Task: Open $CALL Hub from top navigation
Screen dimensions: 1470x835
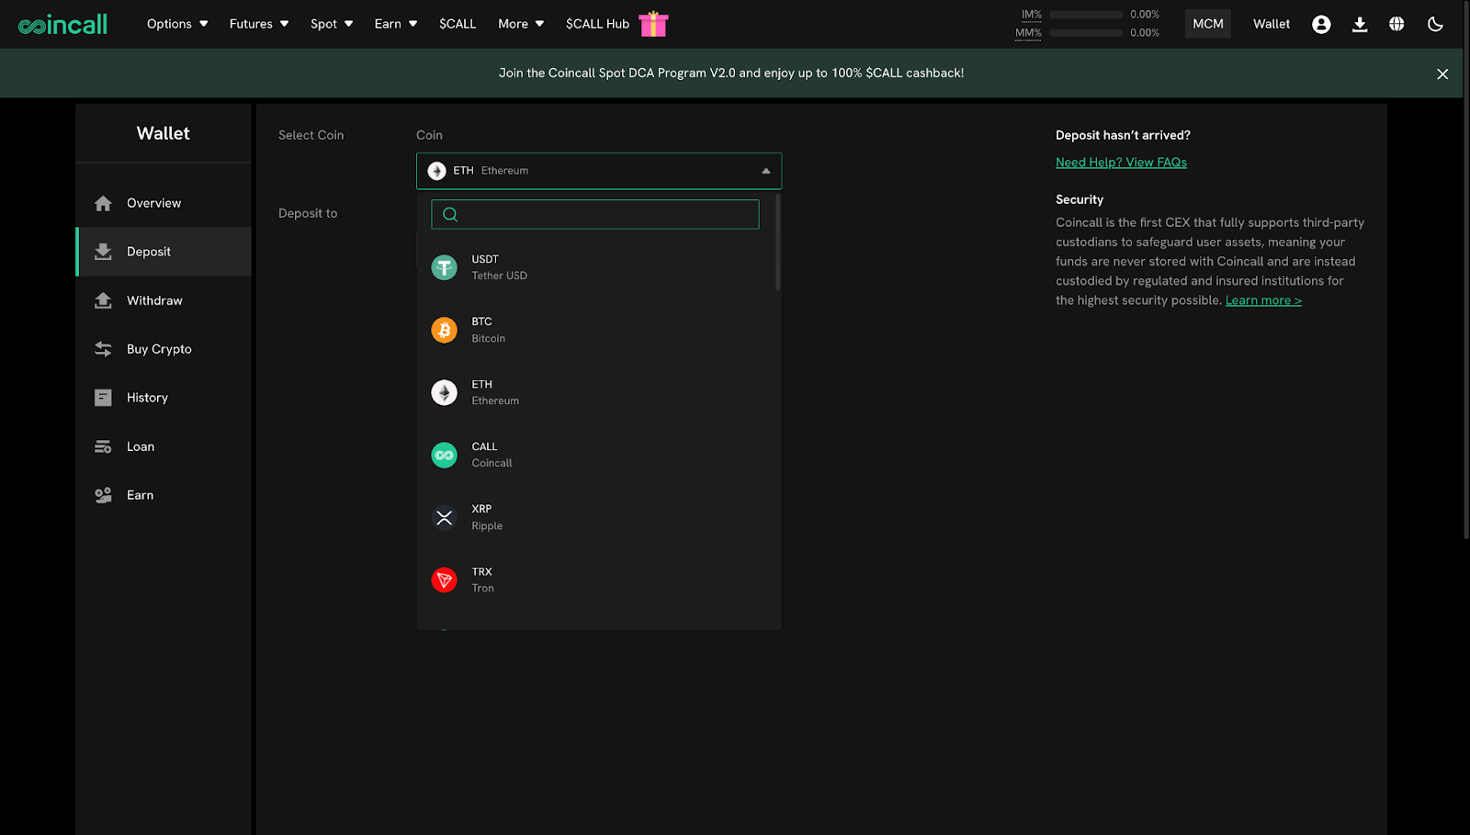Action: click(597, 24)
